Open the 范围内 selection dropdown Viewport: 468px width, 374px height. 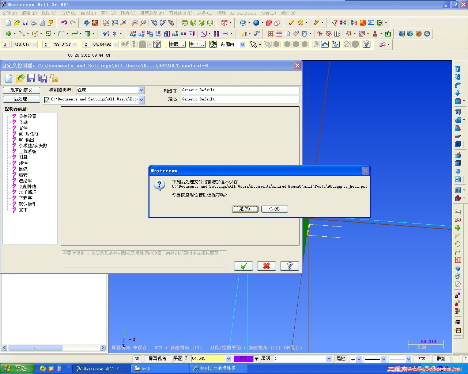242,45
